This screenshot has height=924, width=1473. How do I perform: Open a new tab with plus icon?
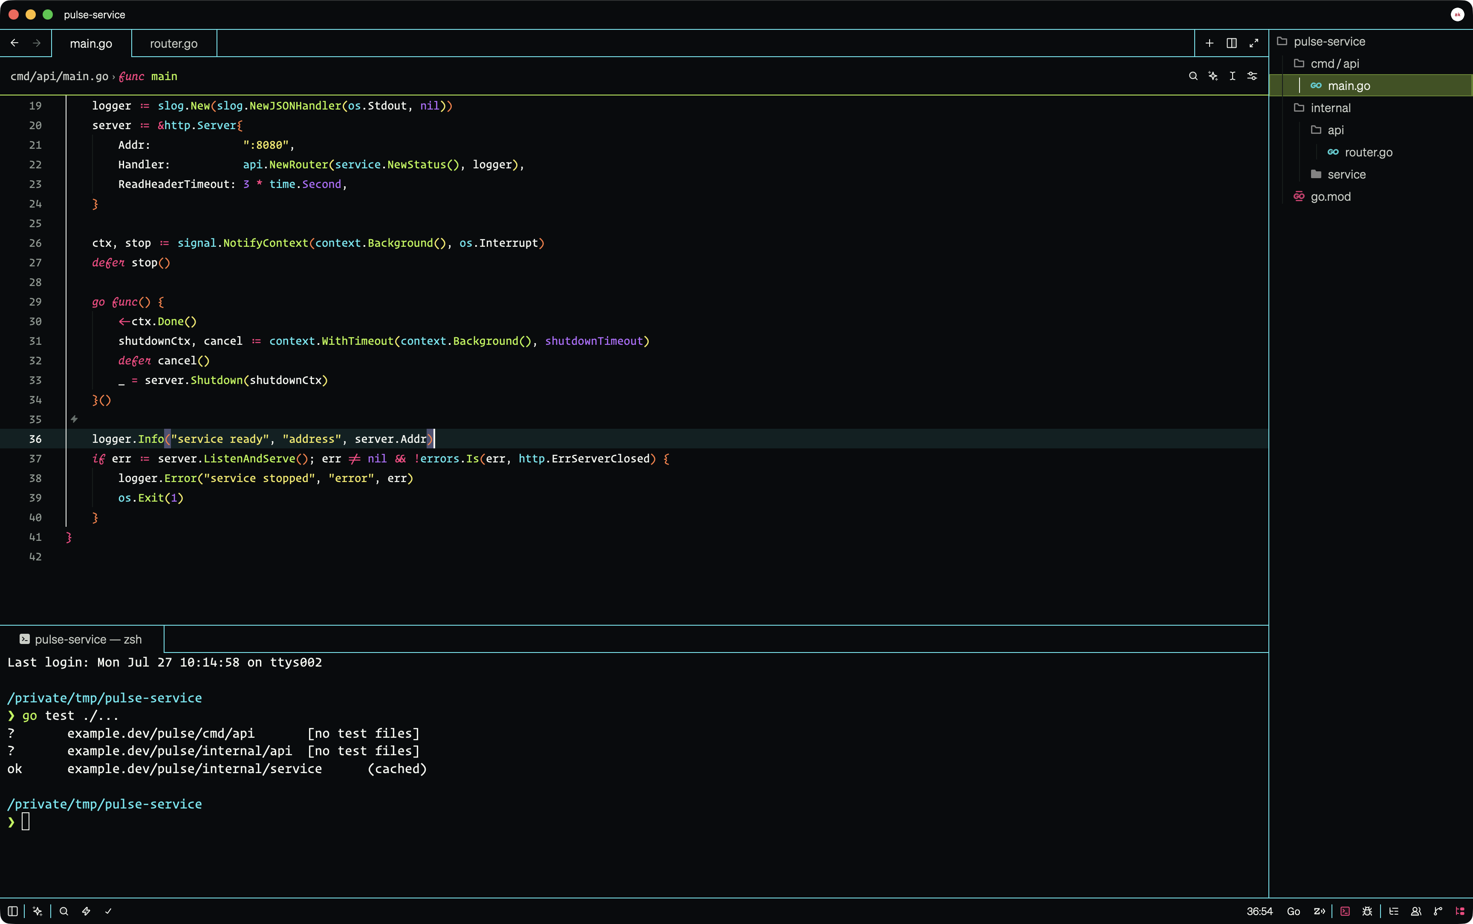point(1209,43)
